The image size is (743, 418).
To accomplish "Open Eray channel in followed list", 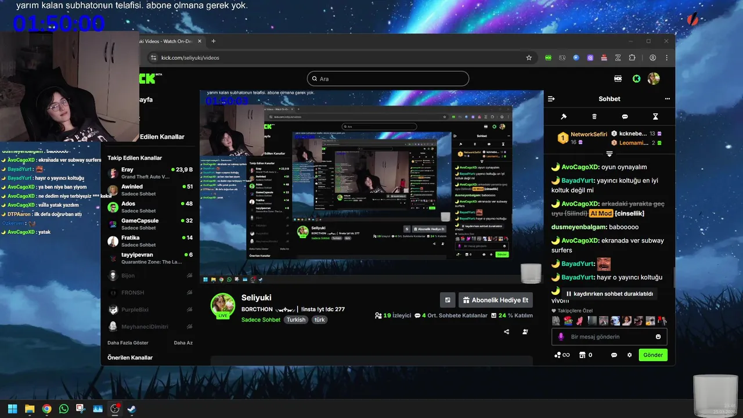I will [150, 173].
